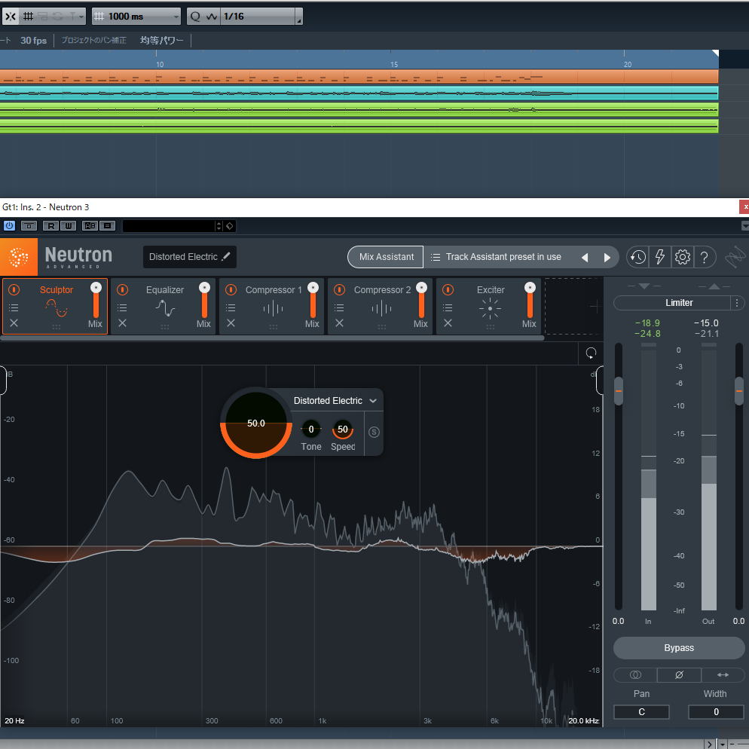This screenshot has width=749, height=749.
Task: Click the Neutron orange logo icon
Action: (19, 257)
